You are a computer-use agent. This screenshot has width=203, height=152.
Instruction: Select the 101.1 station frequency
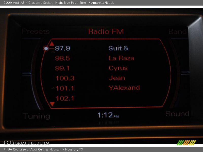(65, 88)
